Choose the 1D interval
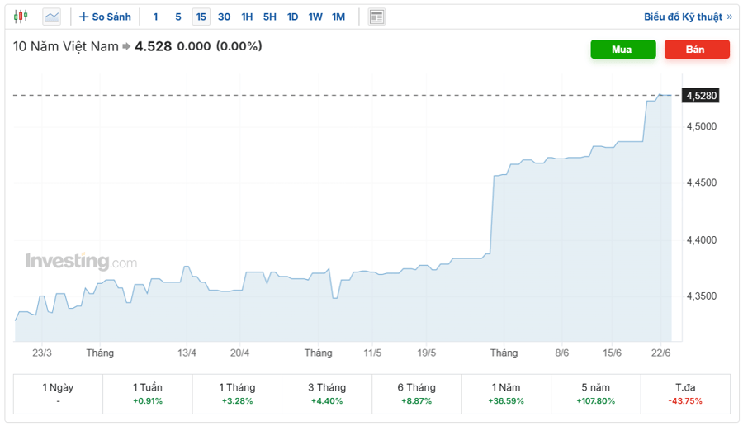This screenshot has height=426, width=743. point(292,17)
